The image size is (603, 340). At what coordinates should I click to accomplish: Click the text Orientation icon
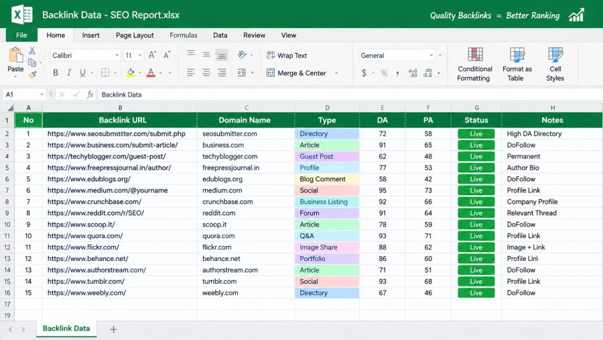[243, 55]
